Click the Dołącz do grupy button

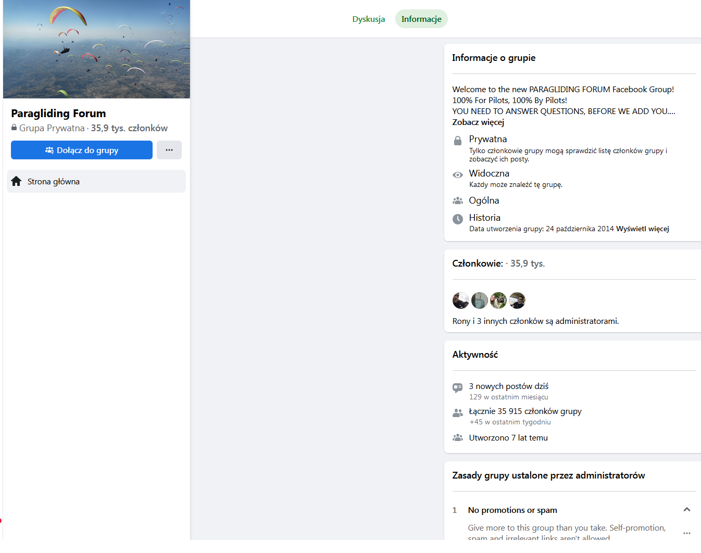82,150
